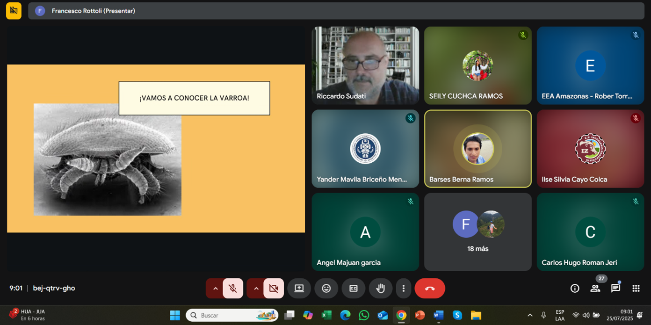Raise your hand in the meeting
Screen dimensions: 651x325
tap(381, 289)
